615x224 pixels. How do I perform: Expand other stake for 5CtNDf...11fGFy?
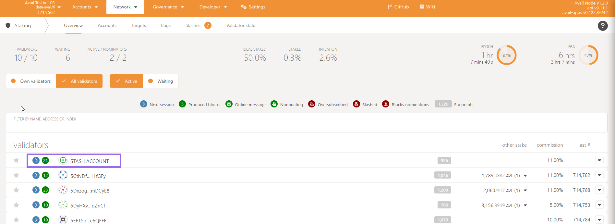point(525,176)
